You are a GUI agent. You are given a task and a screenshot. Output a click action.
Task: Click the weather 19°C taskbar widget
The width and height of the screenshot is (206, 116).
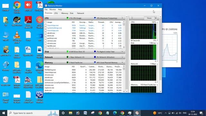click(x=158, y=113)
